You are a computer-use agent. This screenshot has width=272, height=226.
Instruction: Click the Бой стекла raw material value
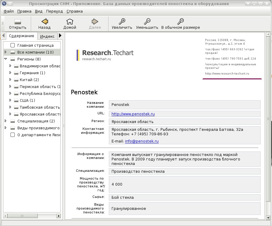(x=122, y=198)
